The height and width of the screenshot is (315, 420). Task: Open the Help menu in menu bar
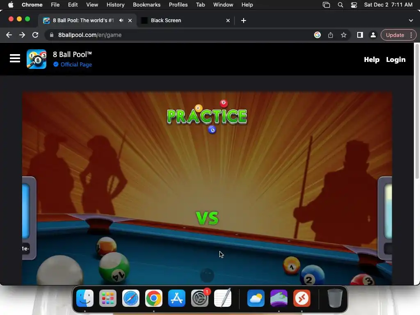[x=247, y=5]
